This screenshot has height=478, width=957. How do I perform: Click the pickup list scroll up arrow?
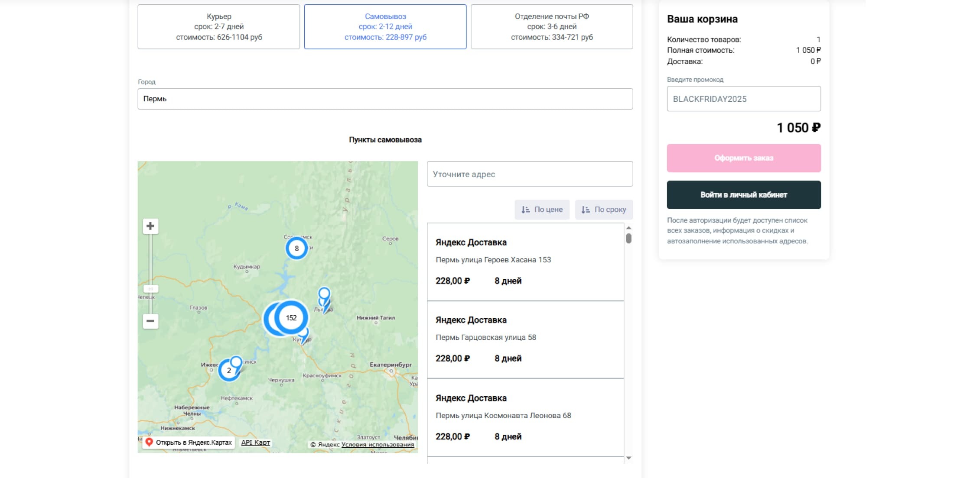pos(628,228)
